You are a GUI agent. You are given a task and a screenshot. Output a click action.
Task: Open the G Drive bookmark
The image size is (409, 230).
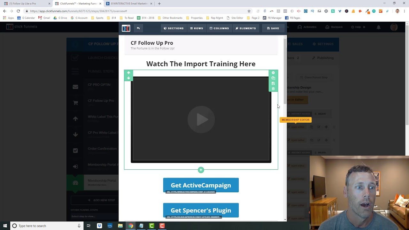pos(60,18)
